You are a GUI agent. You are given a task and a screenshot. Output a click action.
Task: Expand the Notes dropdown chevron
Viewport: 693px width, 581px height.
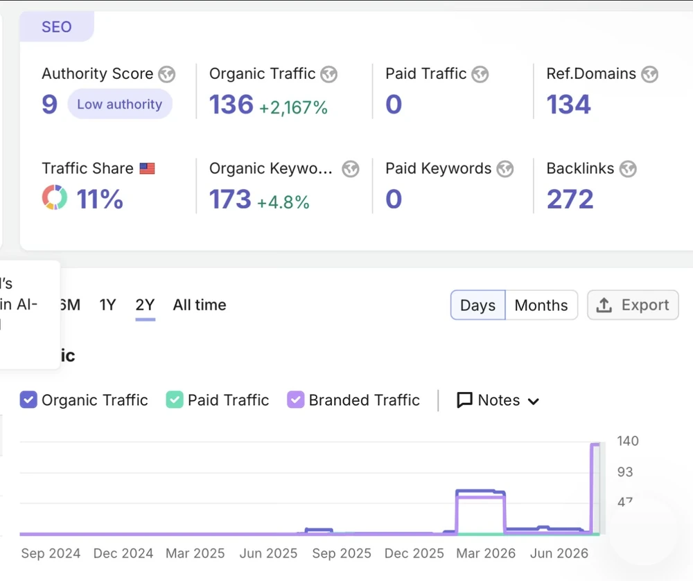(x=534, y=402)
